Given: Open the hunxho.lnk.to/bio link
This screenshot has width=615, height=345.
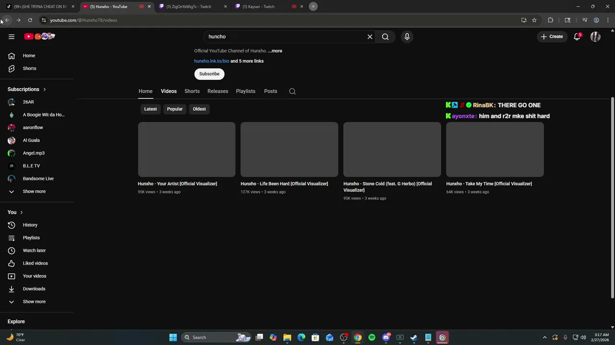Looking at the screenshot, I should click(211, 61).
